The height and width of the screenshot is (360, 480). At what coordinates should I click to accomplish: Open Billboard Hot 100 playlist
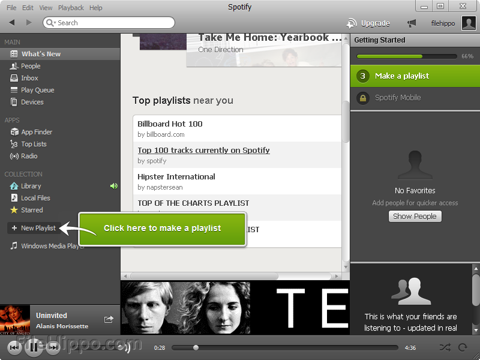pyautogui.click(x=170, y=124)
